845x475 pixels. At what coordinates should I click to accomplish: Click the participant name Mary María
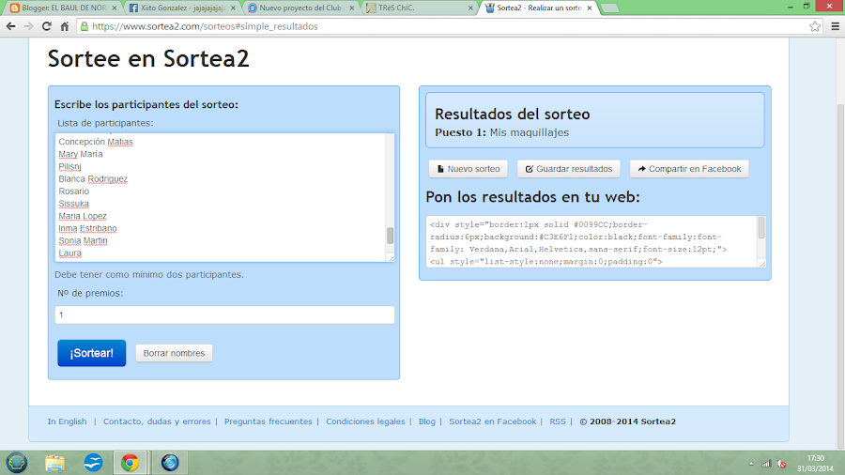coord(81,154)
